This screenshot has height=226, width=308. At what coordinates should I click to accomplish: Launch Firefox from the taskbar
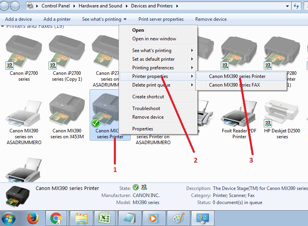coord(32,218)
